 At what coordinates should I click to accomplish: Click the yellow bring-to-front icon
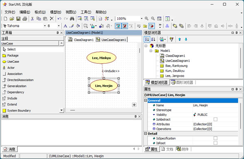(175, 26)
